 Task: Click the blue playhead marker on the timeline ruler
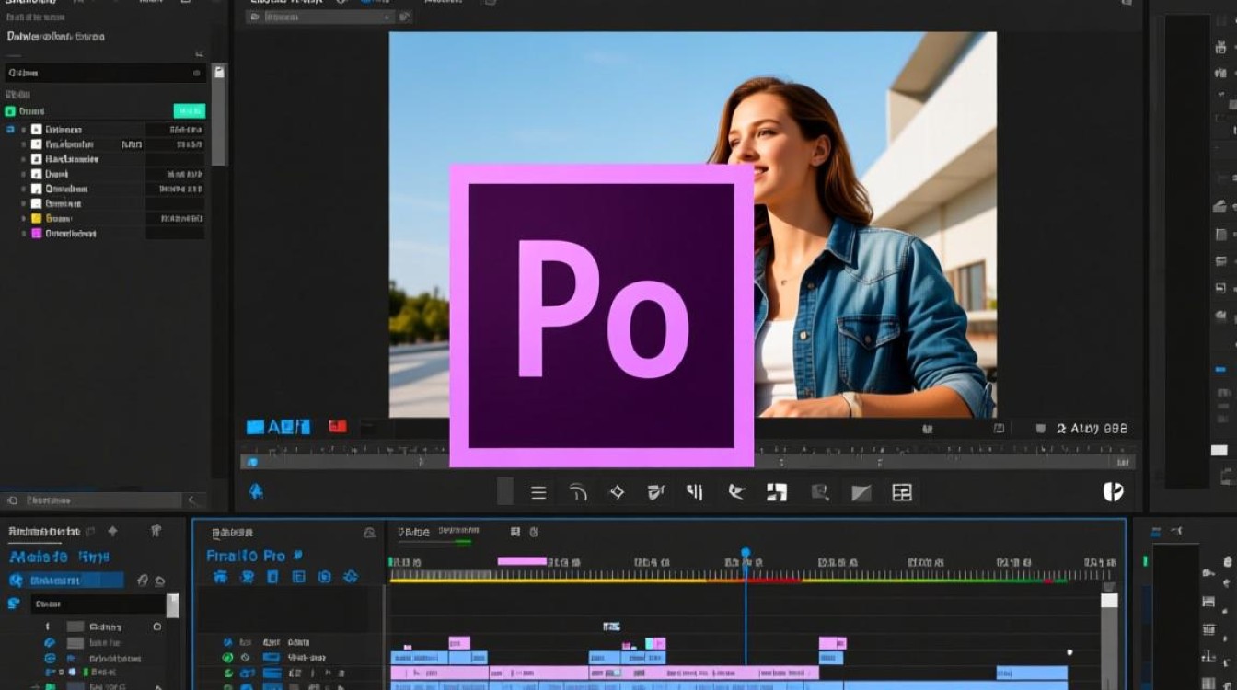click(x=746, y=554)
